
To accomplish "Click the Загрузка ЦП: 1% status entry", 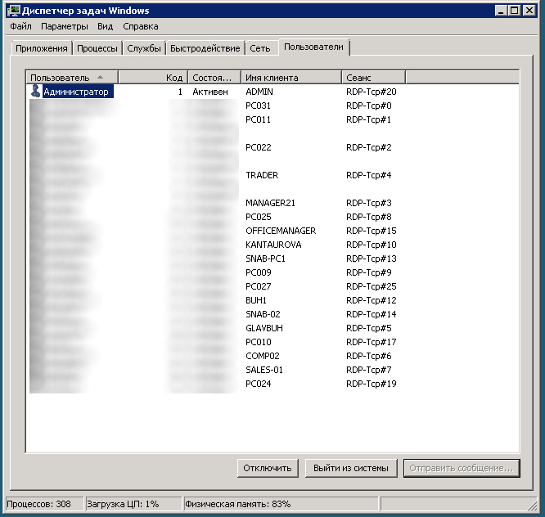I will pos(134,504).
